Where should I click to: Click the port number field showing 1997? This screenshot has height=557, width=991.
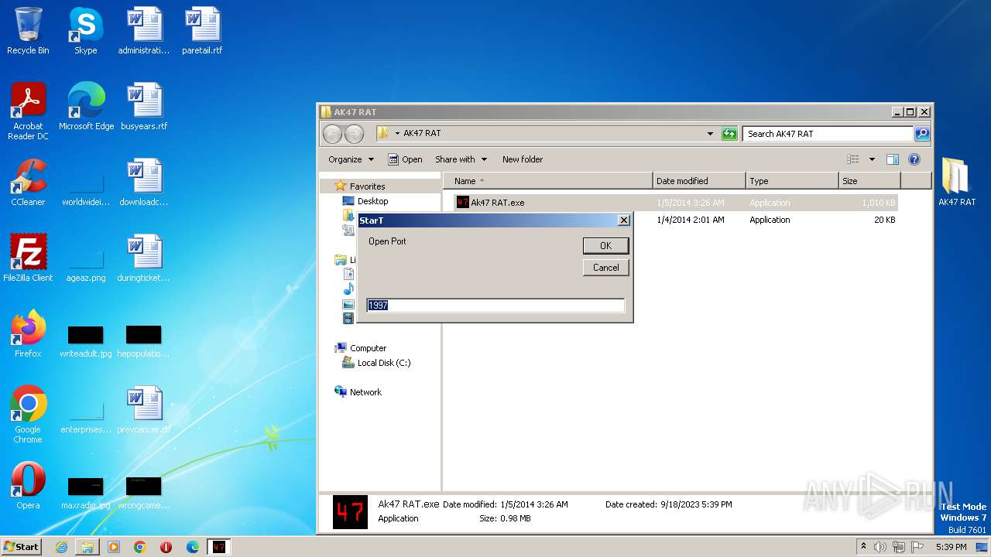click(x=495, y=306)
